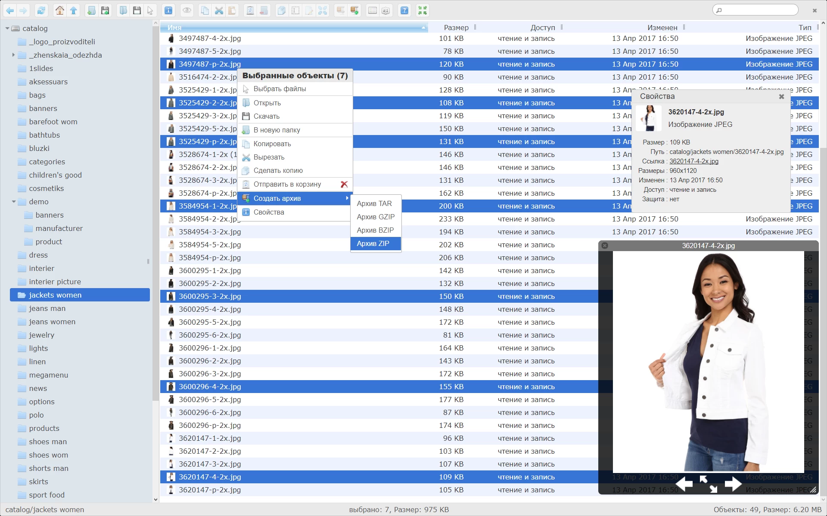Click Скачать in the context menu
827x516 pixels.
(295, 116)
